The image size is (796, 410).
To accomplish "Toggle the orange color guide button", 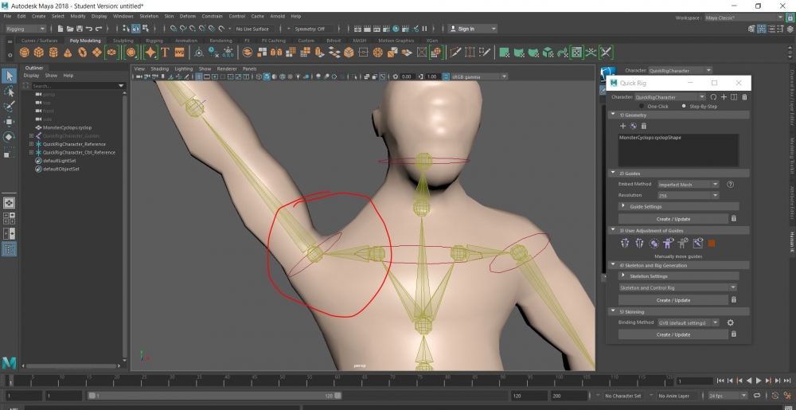I will pos(712,243).
